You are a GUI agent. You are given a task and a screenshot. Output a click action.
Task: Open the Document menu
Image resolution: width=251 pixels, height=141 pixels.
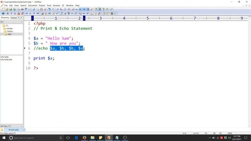(x=33, y=5)
